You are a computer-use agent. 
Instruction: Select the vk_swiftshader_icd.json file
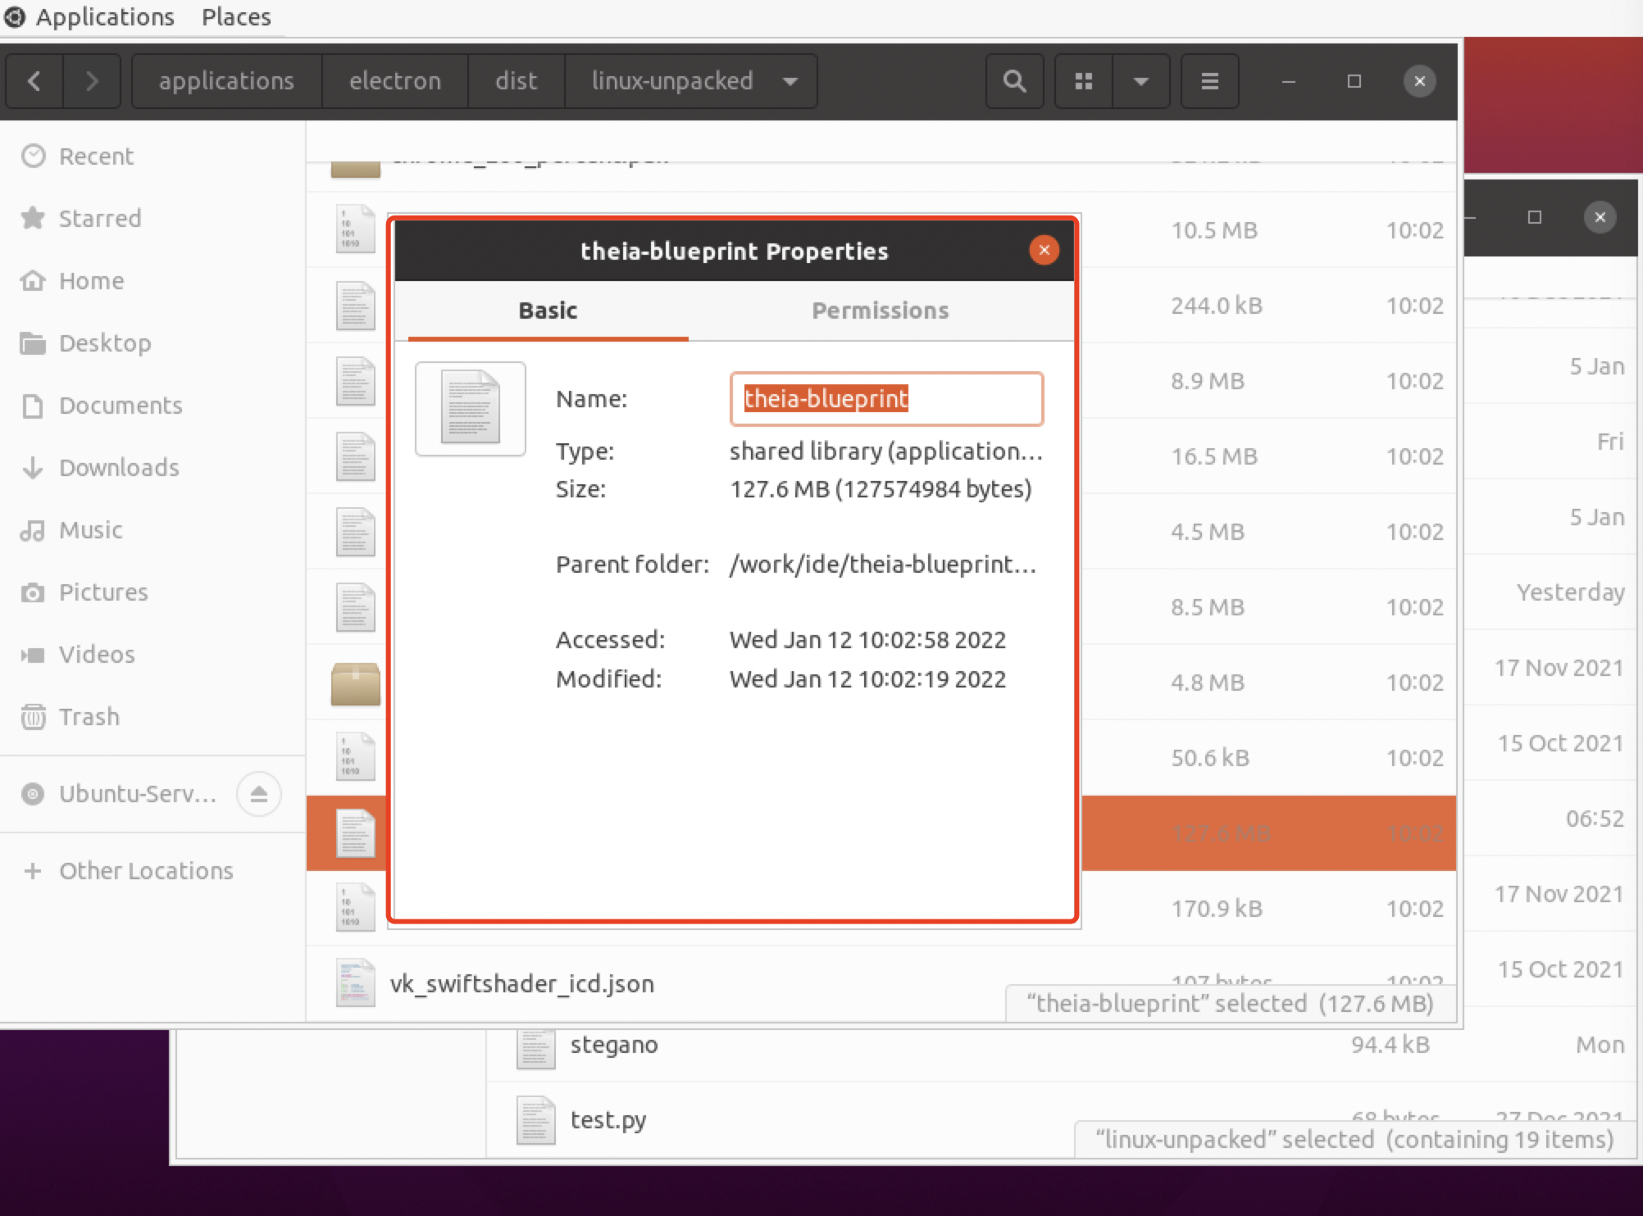click(x=522, y=983)
